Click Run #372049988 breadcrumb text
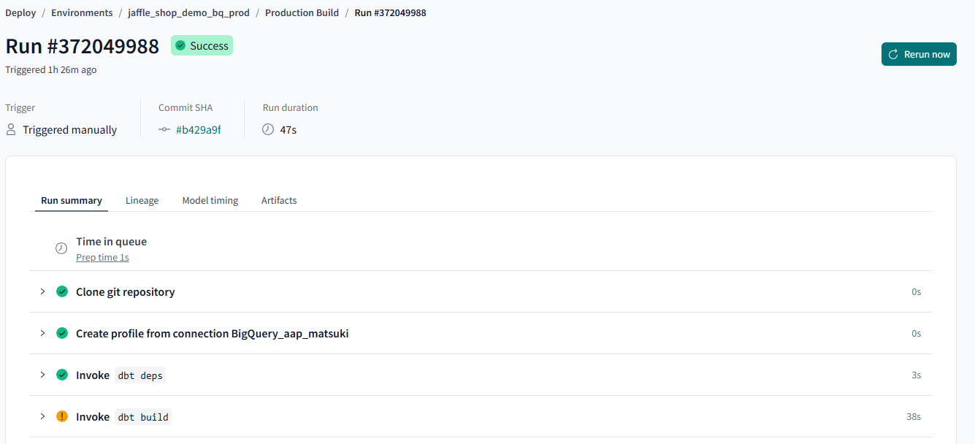975x444 pixels. pos(390,12)
